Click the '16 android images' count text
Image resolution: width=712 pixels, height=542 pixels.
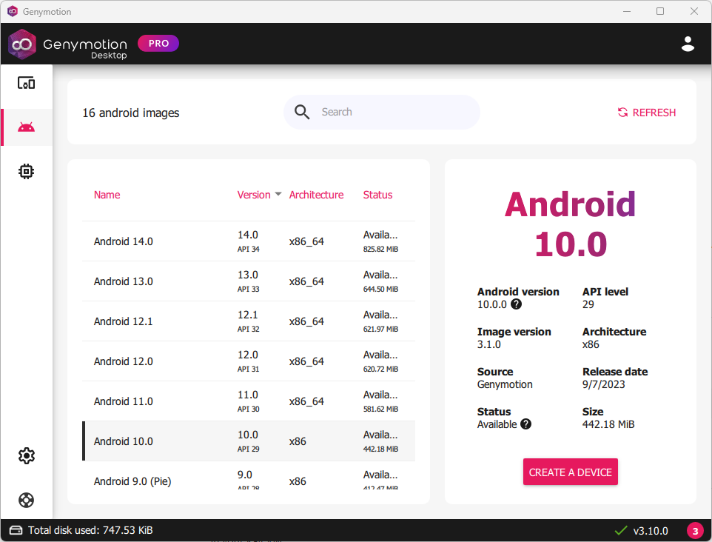coord(131,113)
